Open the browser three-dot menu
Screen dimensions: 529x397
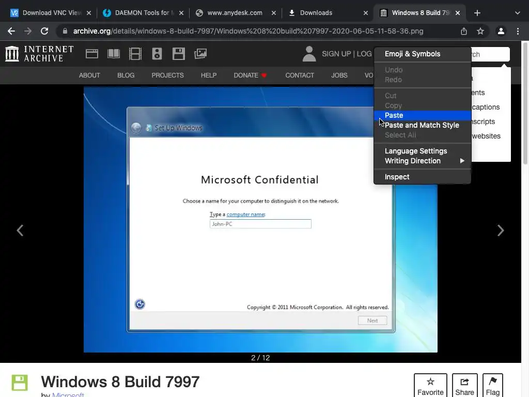click(518, 31)
